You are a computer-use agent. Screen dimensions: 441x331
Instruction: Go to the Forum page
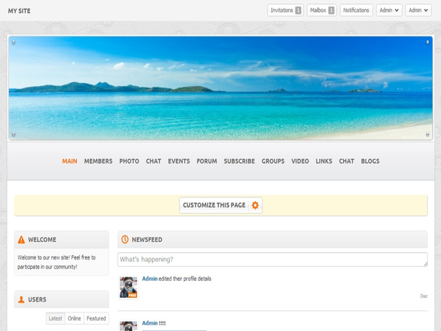pyautogui.click(x=207, y=161)
